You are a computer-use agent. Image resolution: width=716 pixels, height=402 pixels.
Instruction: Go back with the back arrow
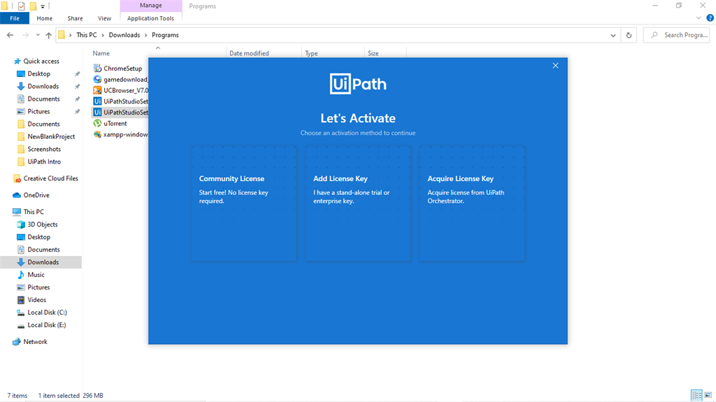click(10, 35)
